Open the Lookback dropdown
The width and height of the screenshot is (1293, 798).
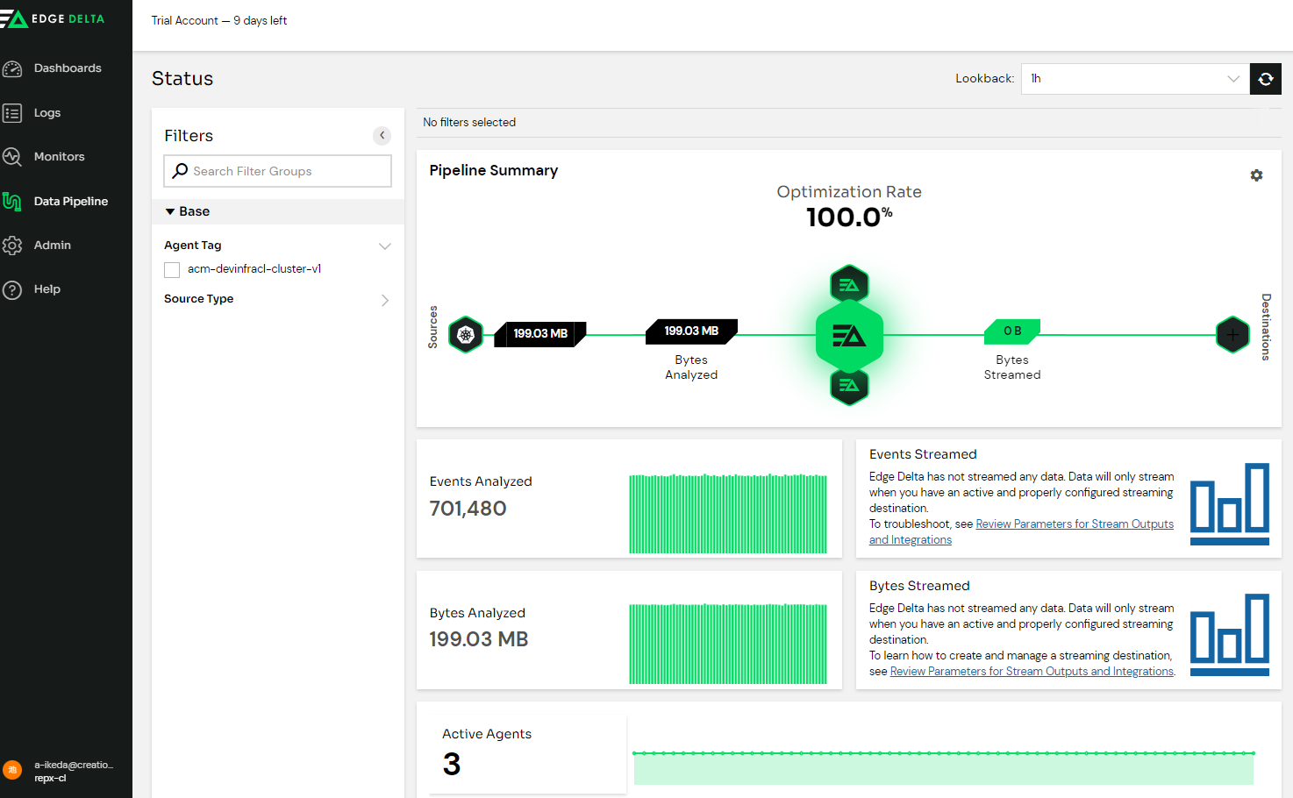pyautogui.click(x=1135, y=79)
